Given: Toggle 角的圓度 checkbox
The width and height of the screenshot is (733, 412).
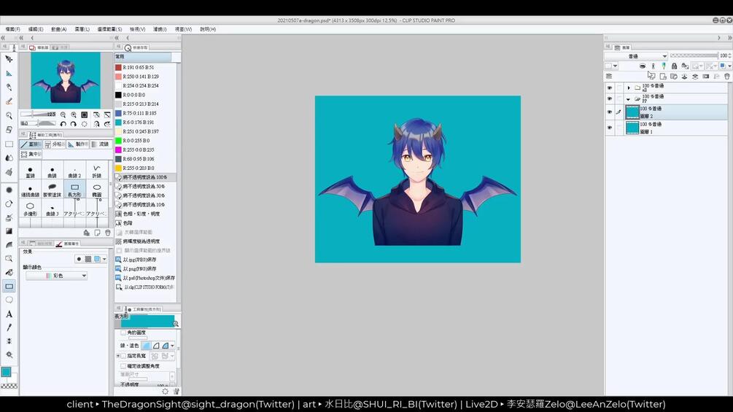Looking at the screenshot, I should [x=123, y=333].
